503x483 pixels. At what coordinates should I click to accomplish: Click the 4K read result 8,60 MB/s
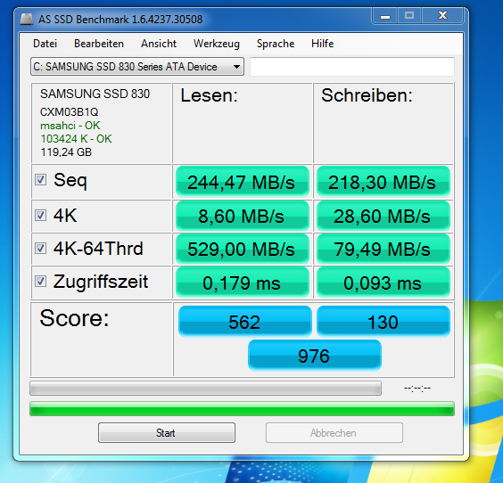click(x=243, y=216)
